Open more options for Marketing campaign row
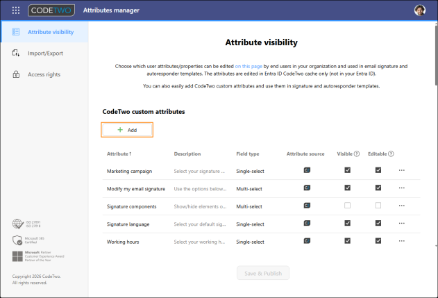The height and width of the screenshot is (298, 438). (402, 170)
